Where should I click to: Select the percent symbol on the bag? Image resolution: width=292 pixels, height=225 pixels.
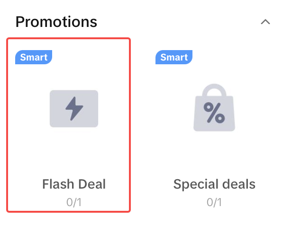(214, 113)
